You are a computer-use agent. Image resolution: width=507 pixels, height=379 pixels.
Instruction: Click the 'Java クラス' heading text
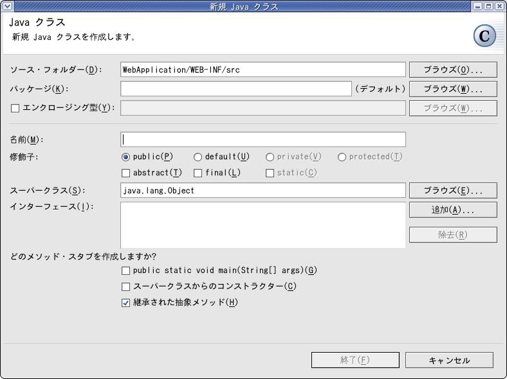(x=37, y=22)
